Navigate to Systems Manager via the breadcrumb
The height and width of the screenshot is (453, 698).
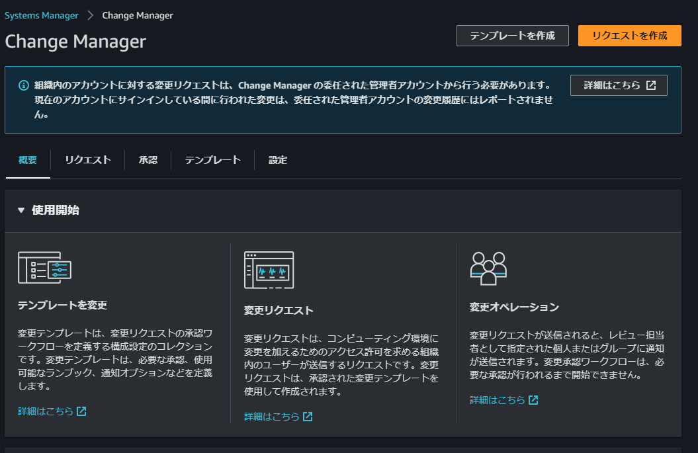coord(41,15)
